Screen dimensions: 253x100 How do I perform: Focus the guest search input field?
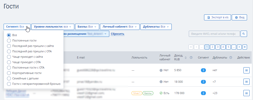(x=214, y=34)
